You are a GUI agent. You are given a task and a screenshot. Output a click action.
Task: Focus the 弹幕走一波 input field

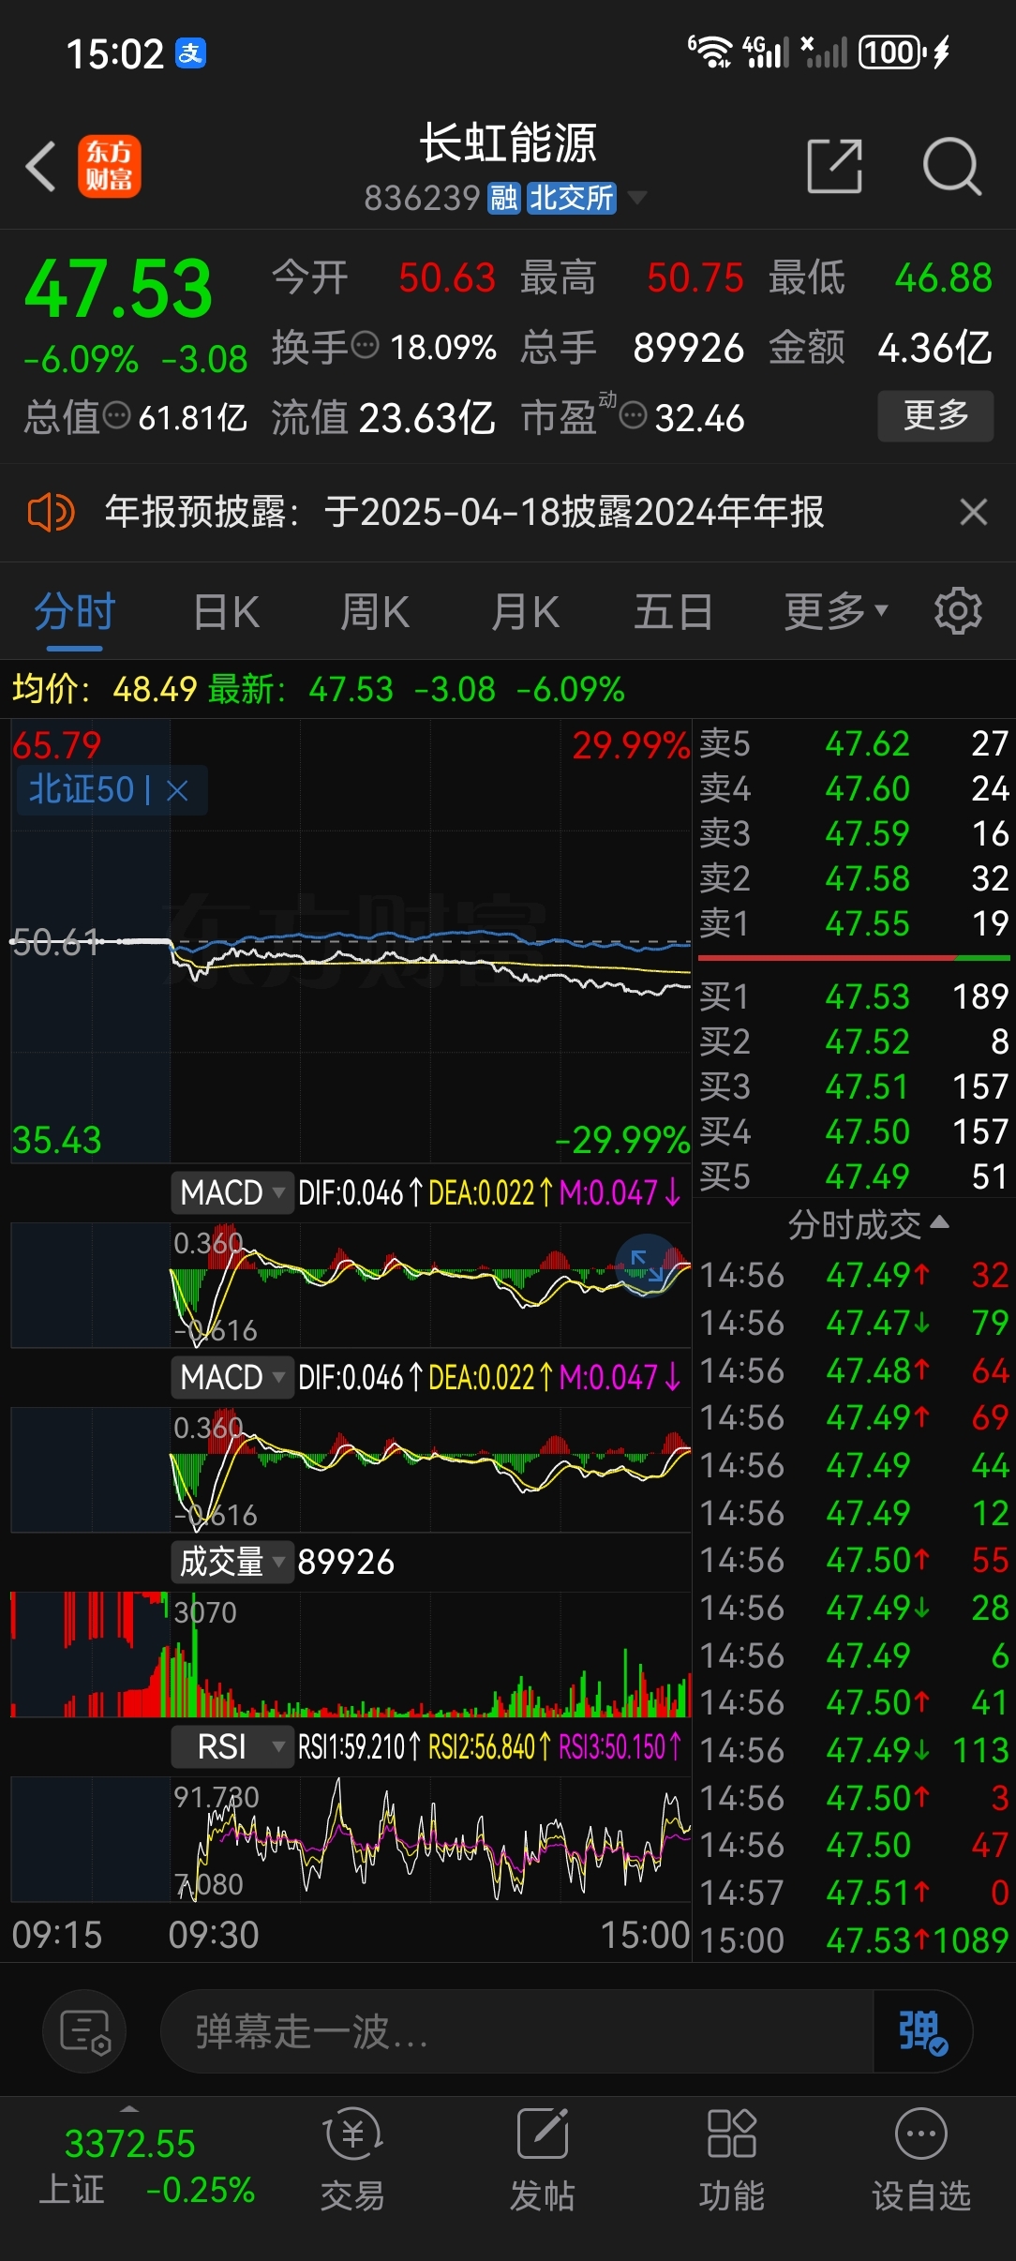click(516, 2032)
